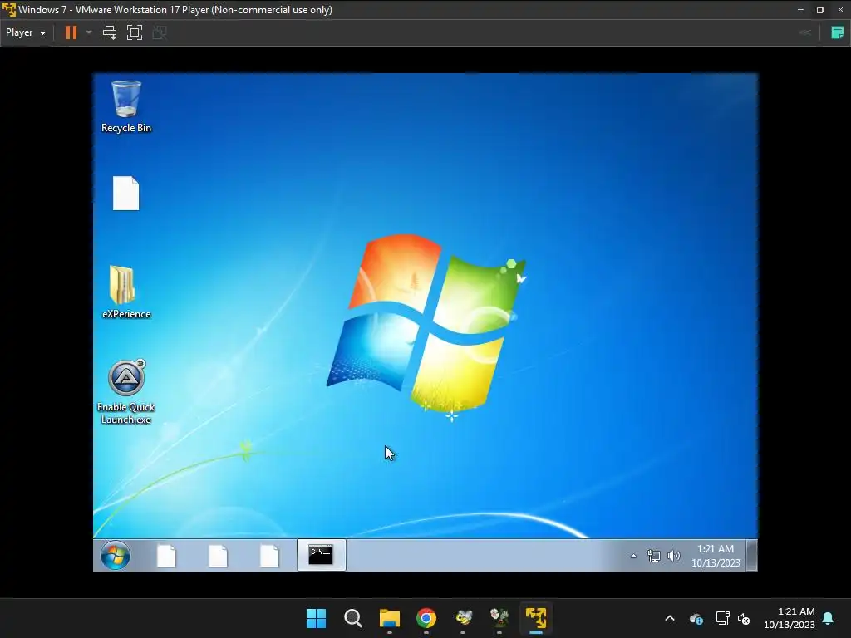Image resolution: width=851 pixels, height=638 pixels.
Task: Click the flower-pot app icon in host taskbar
Action: coord(499,618)
